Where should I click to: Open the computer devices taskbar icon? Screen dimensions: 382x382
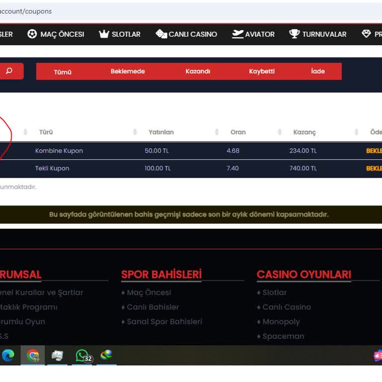(57, 356)
